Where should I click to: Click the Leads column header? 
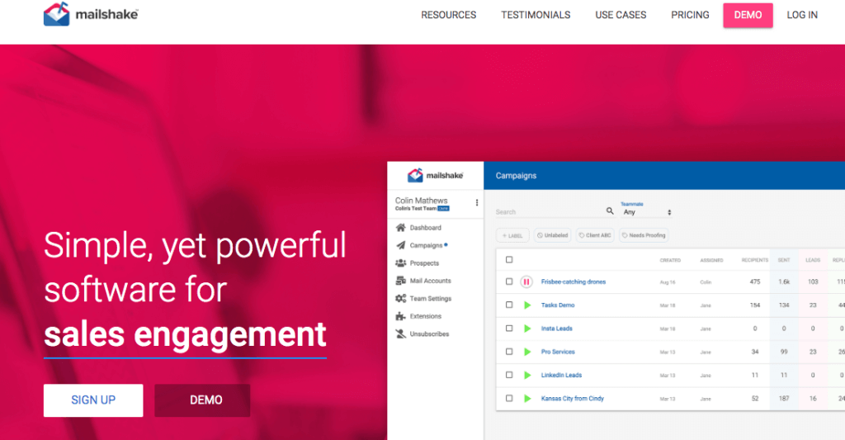[x=813, y=260]
